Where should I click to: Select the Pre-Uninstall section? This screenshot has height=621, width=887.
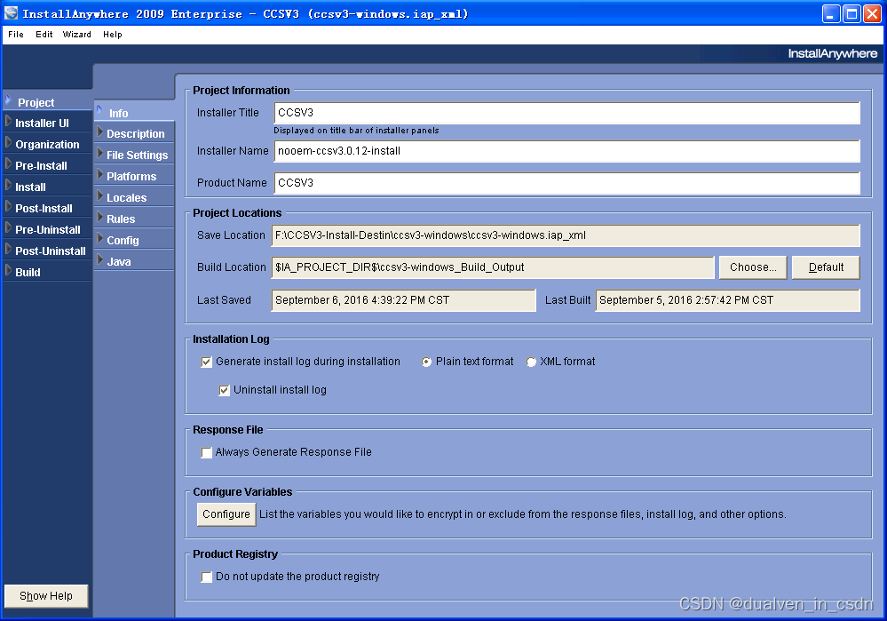click(x=46, y=228)
